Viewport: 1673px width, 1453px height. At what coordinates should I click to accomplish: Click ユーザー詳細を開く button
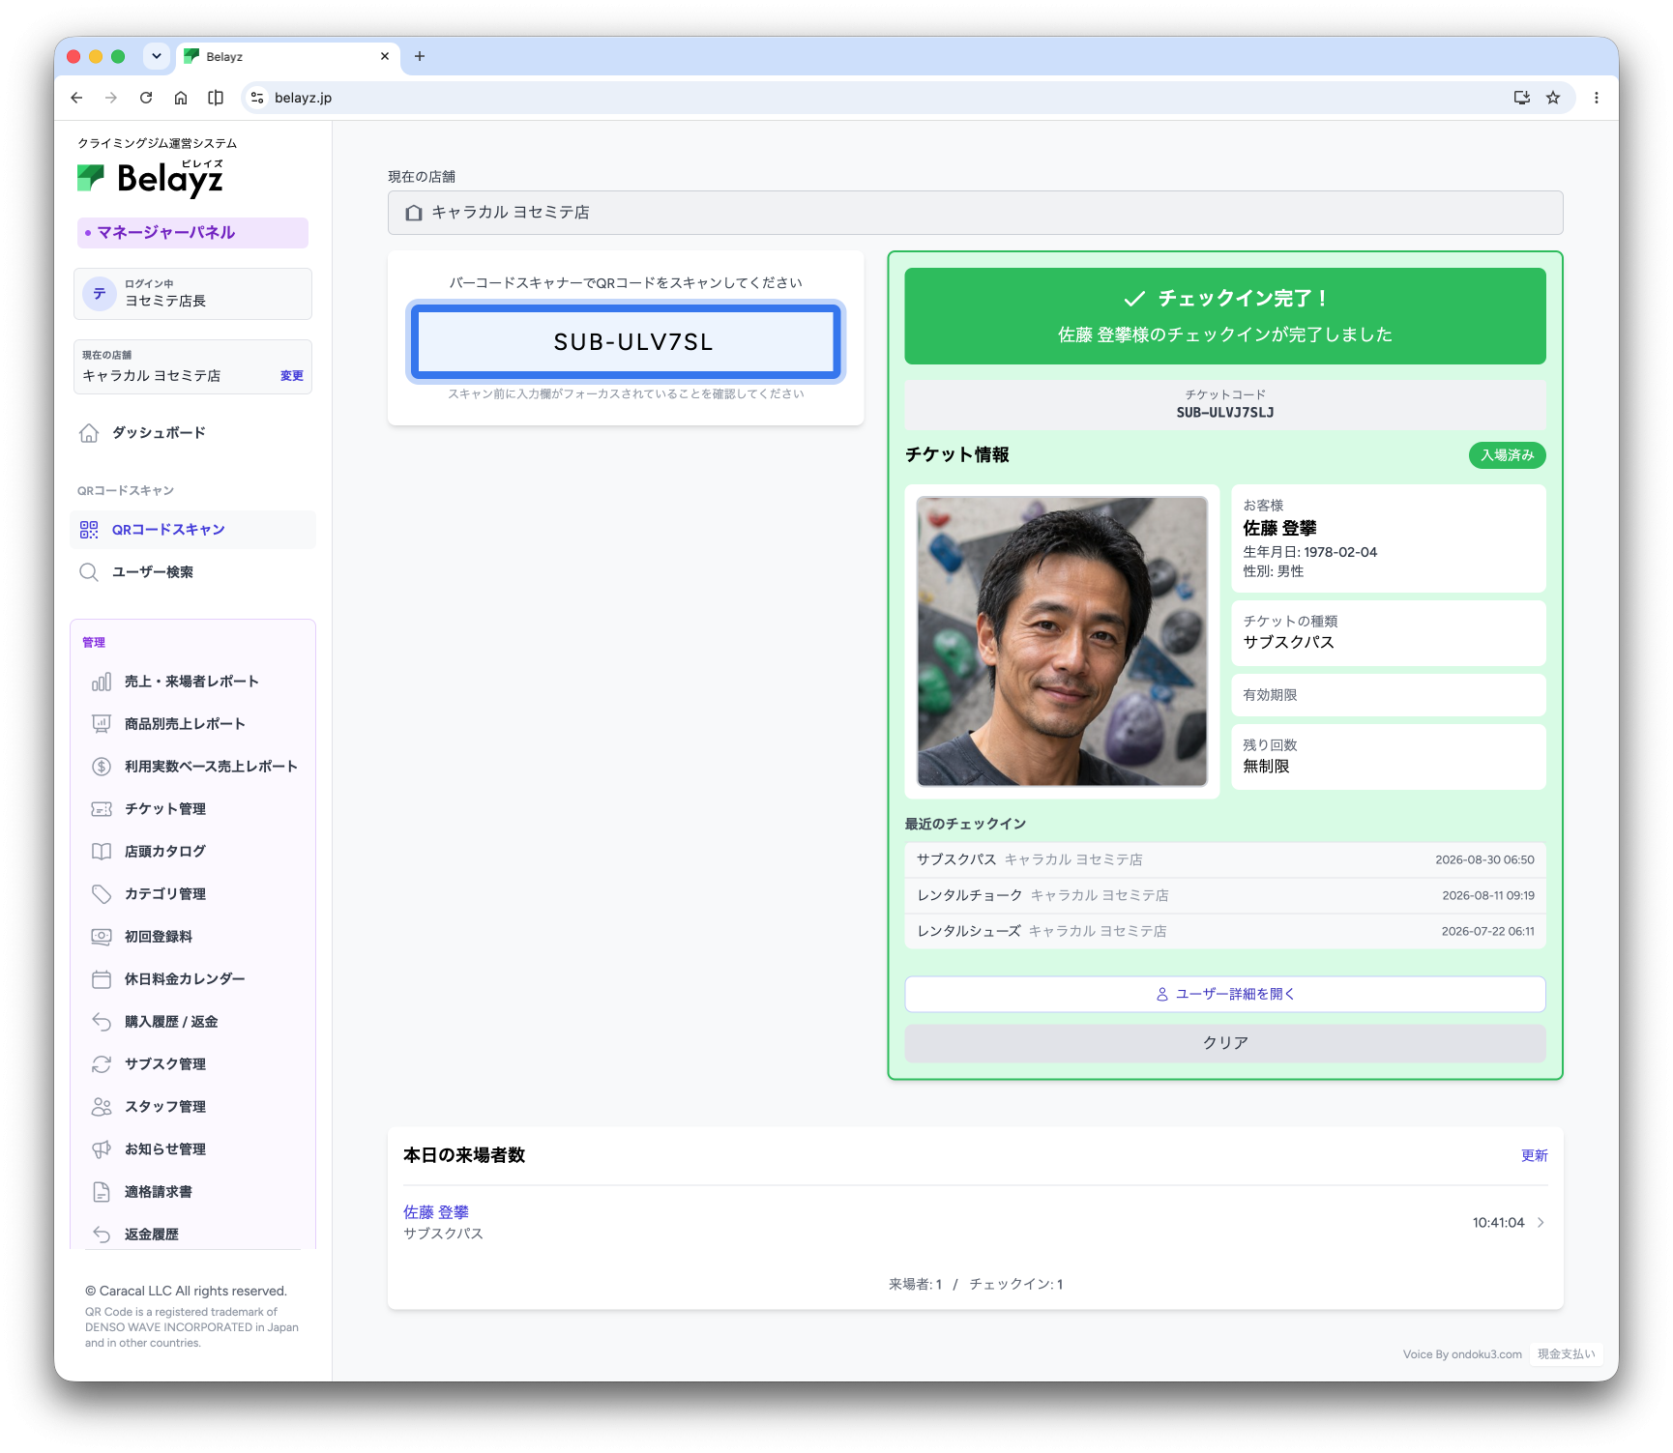(x=1225, y=994)
